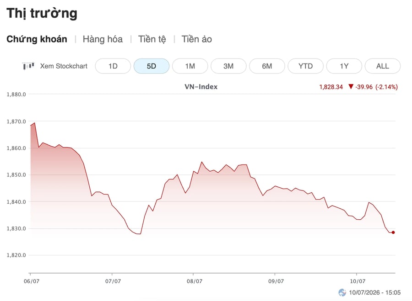Select the 5D time range

click(x=152, y=66)
